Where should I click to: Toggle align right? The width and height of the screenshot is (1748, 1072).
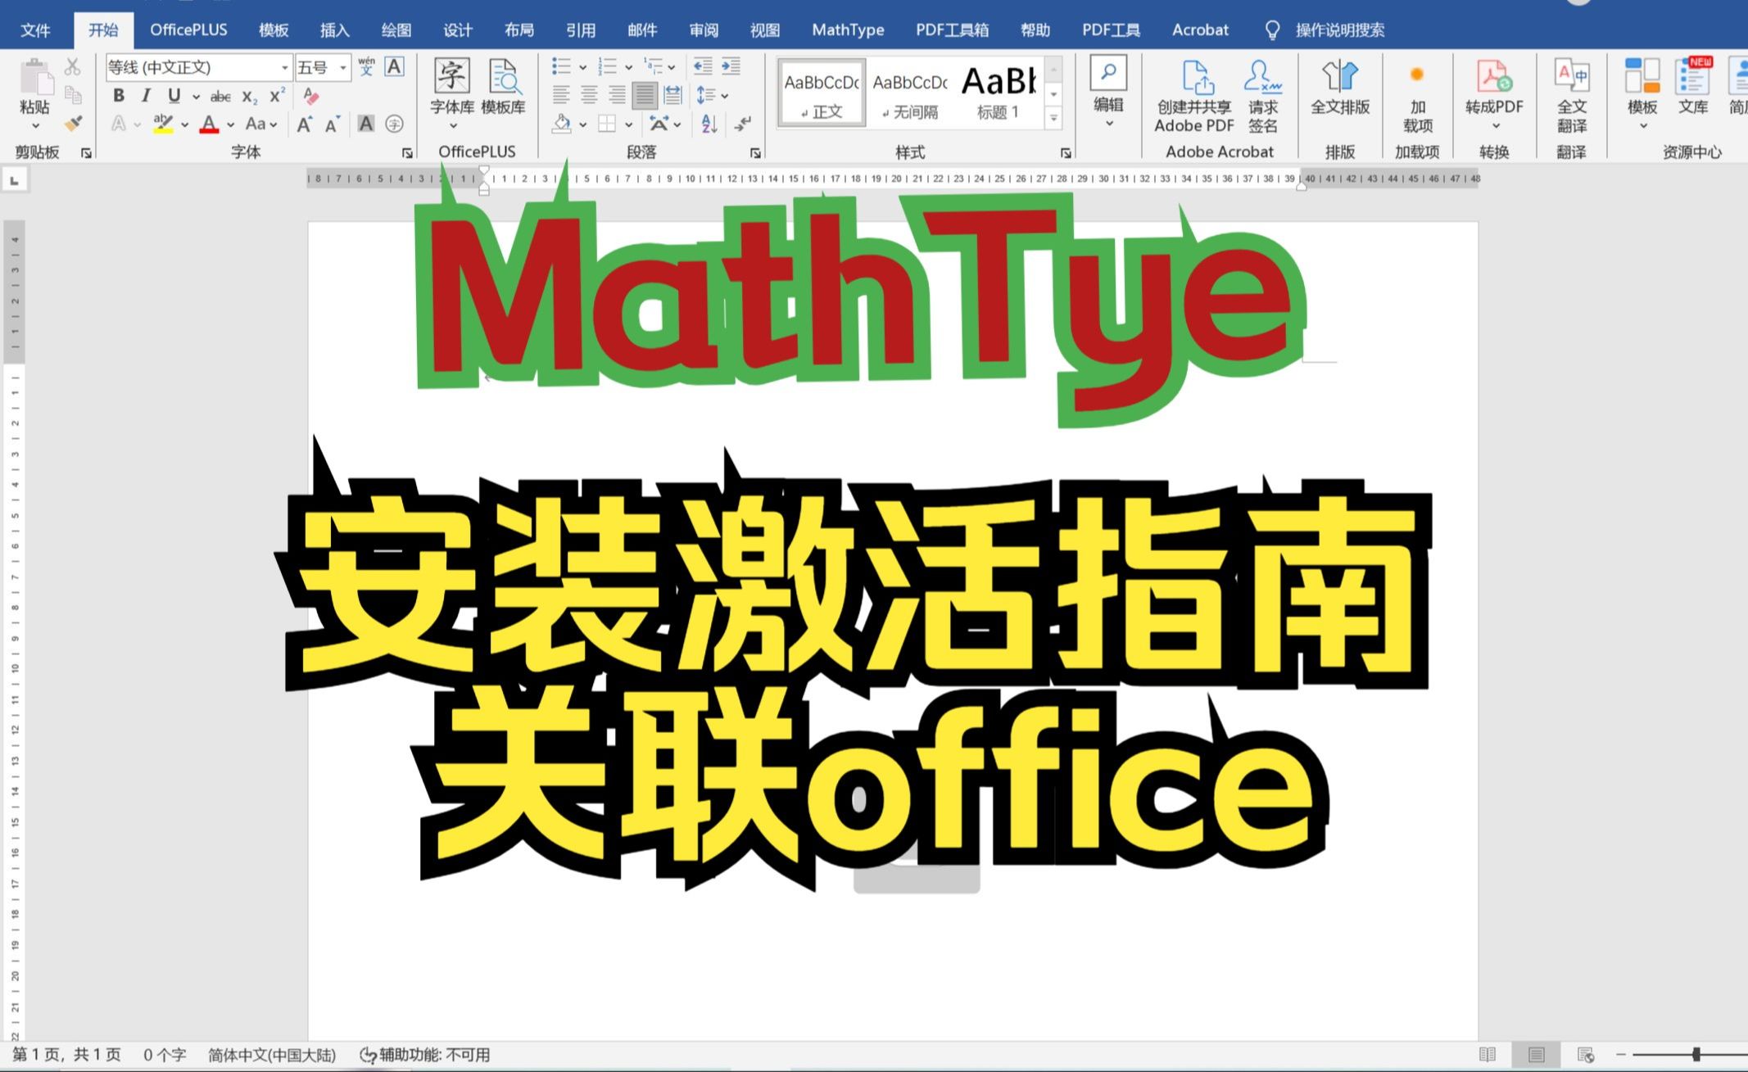pos(617,95)
